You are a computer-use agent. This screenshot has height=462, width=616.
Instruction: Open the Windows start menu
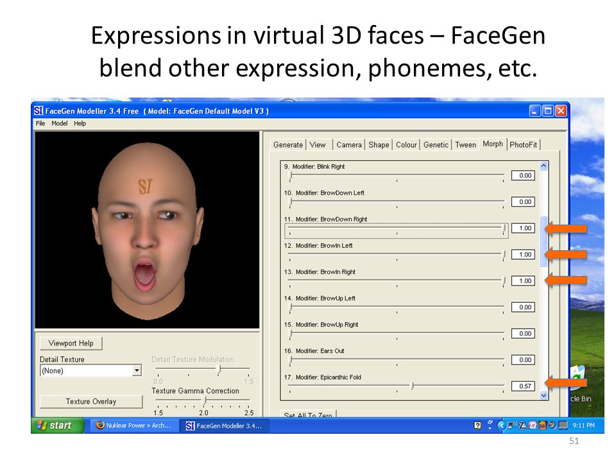pyautogui.click(x=58, y=425)
